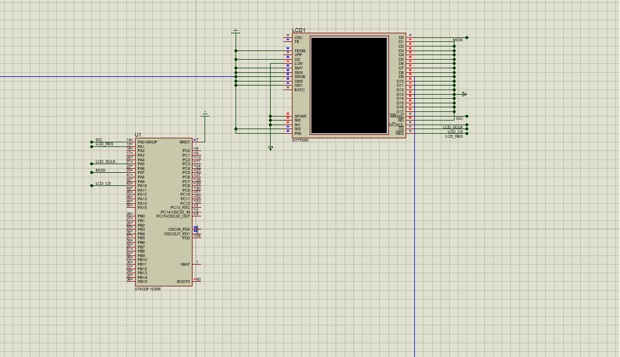Click the LCD_RES net label right of LCD1
The image size is (620, 357).
(x=454, y=136)
